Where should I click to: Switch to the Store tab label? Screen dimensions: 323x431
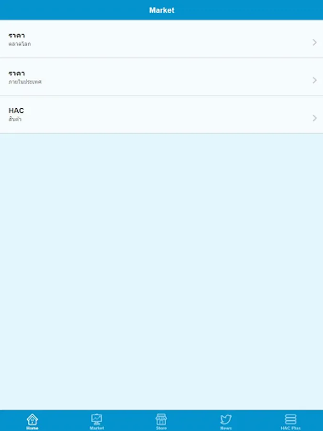[161, 428]
